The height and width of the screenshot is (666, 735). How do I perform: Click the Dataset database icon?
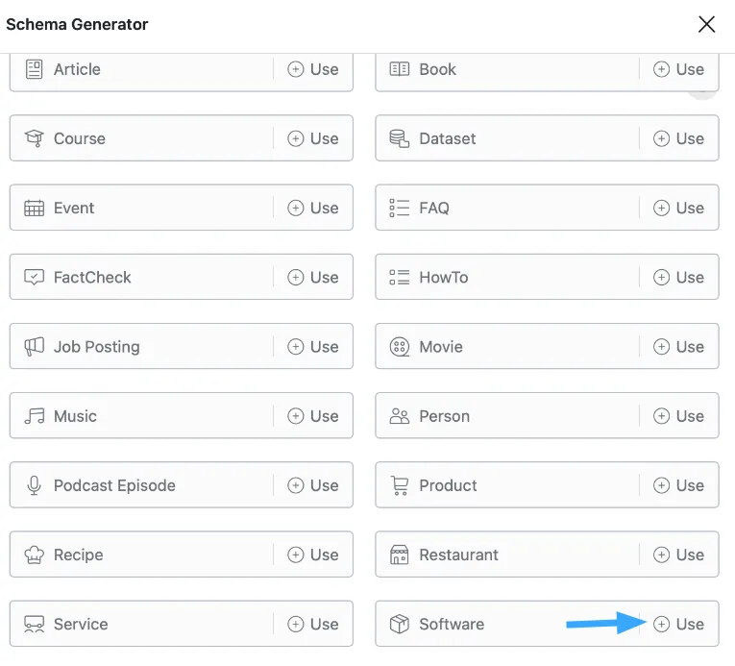(x=400, y=138)
